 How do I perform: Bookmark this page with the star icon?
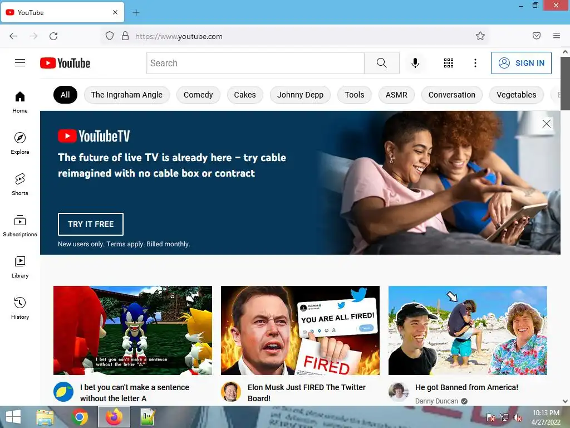480,36
